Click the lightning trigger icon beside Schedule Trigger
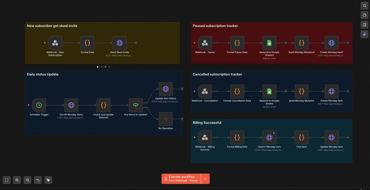Image resolution: width=370 pixels, height=190 pixels. click(29, 105)
